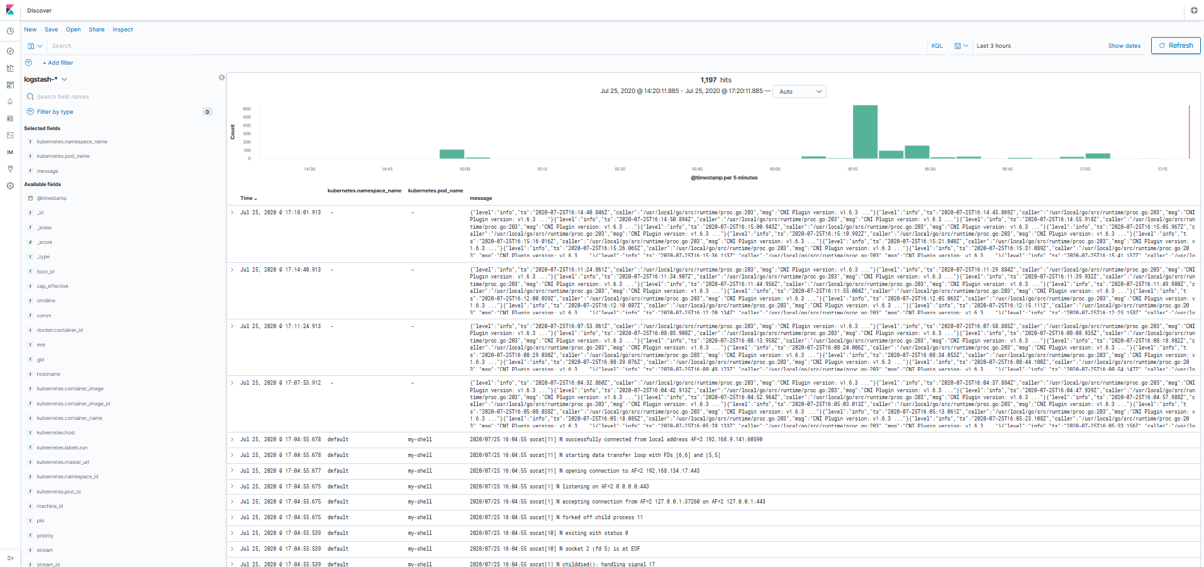Click the Refresh button

(x=1175, y=46)
